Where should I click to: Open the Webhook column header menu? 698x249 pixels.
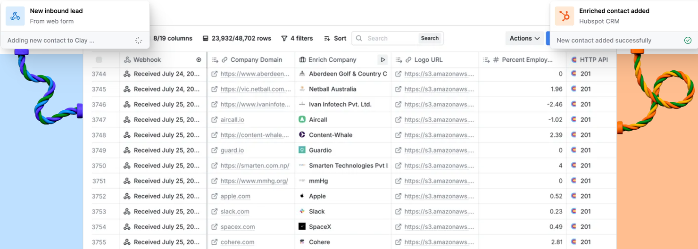click(x=163, y=60)
